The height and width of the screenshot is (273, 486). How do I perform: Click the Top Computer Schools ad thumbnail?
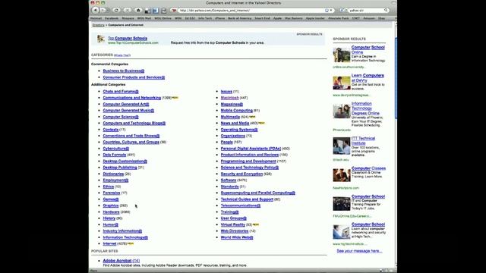[101, 39]
